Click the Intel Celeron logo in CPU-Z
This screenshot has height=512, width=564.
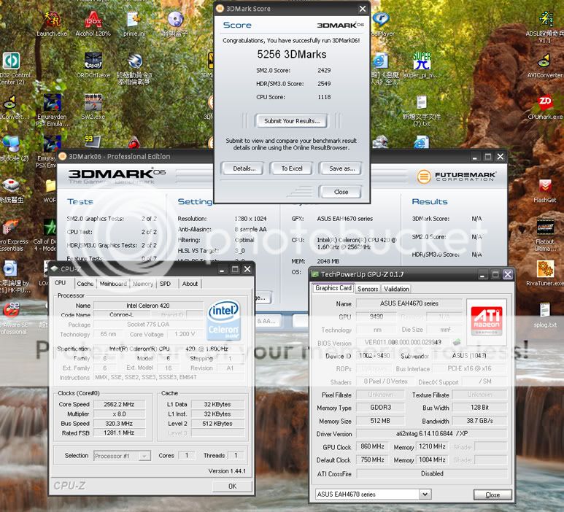(223, 320)
